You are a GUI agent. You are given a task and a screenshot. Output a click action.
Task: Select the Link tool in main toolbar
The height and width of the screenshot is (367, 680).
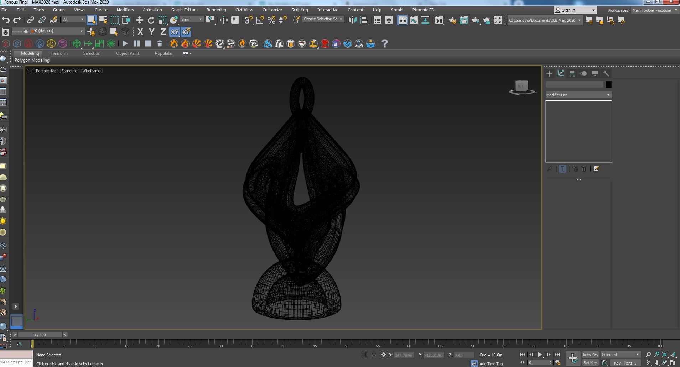click(31, 20)
